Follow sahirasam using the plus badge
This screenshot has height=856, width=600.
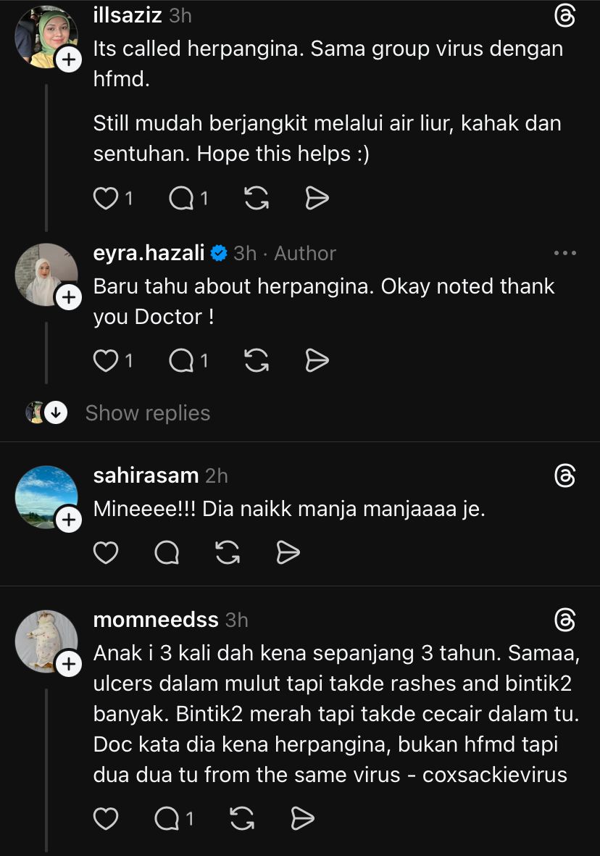(x=69, y=520)
